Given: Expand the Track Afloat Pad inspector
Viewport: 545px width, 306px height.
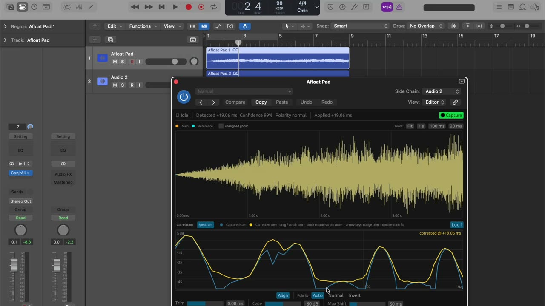Looking at the screenshot, I should tap(5, 40).
